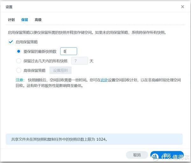Click the days field showing 7
The image size is (191, 163).
pyautogui.click(x=80, y=61)
